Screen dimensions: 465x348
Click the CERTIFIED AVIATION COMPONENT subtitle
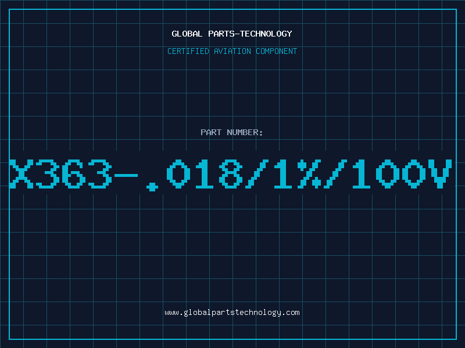232,51
